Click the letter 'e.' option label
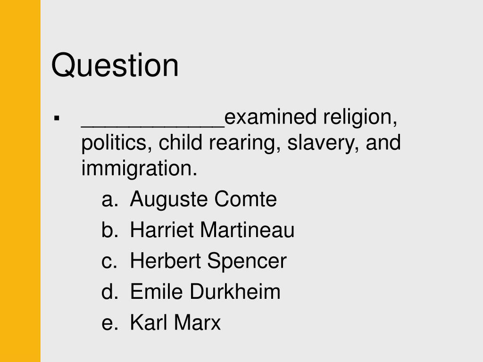The image size is (483, 362). coord(109,323)
